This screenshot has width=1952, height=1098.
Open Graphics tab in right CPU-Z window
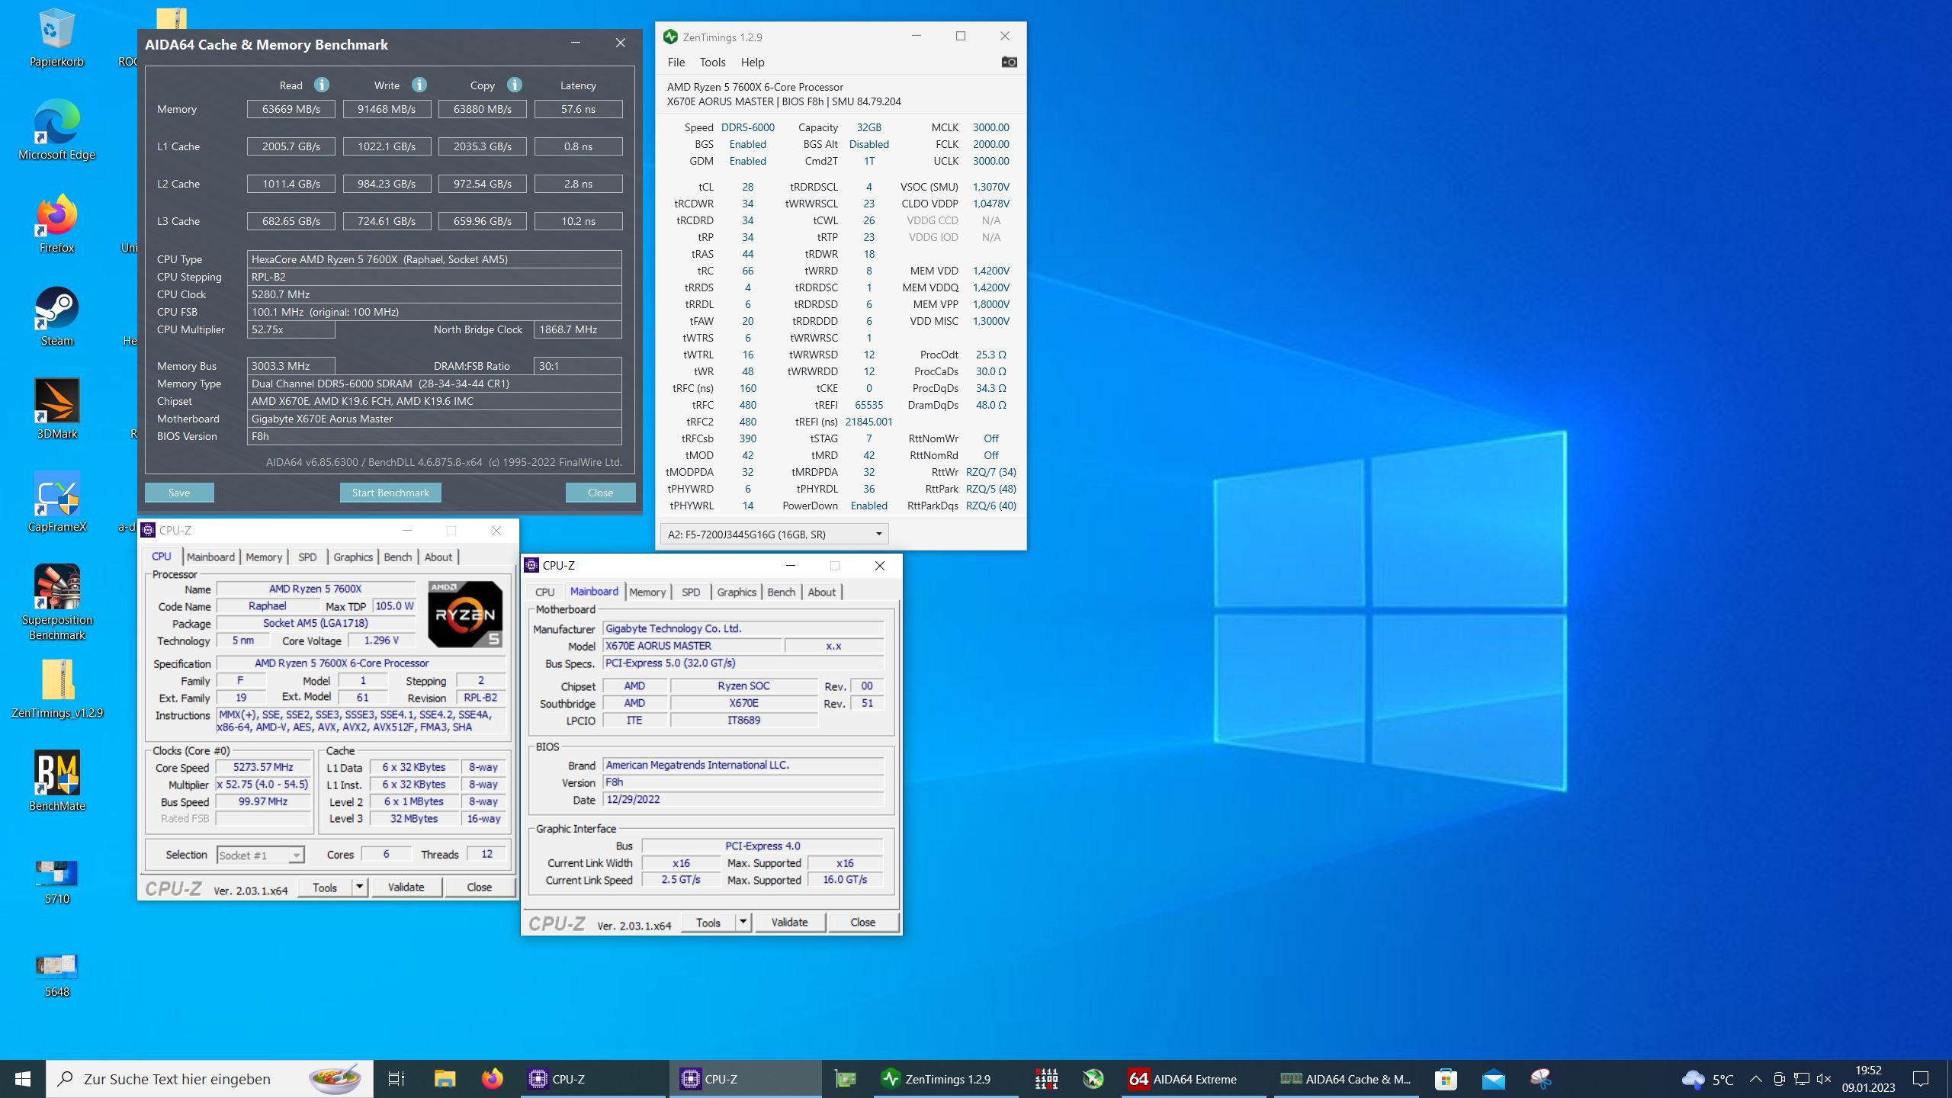[737, 592]
